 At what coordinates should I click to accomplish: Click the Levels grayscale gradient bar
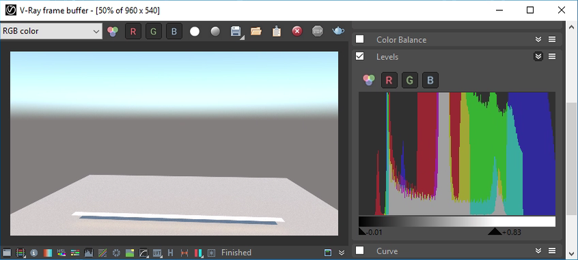[457, 221]
